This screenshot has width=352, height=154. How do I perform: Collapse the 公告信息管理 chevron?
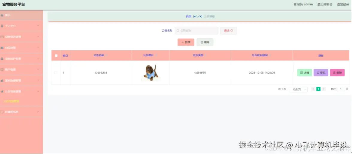[x=38, y=91]
